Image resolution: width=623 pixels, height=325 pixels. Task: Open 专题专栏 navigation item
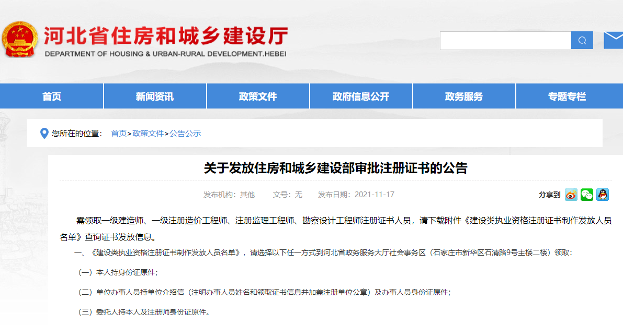click(567, 97)
